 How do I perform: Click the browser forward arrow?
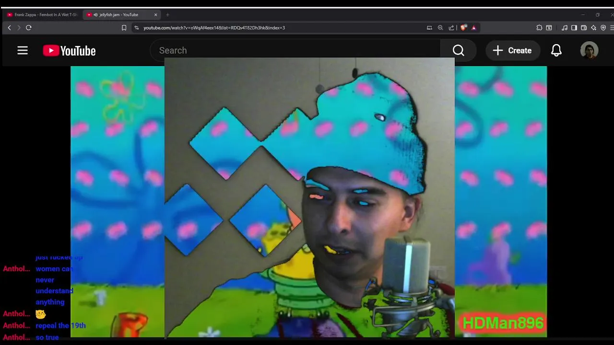coord(19,28)
